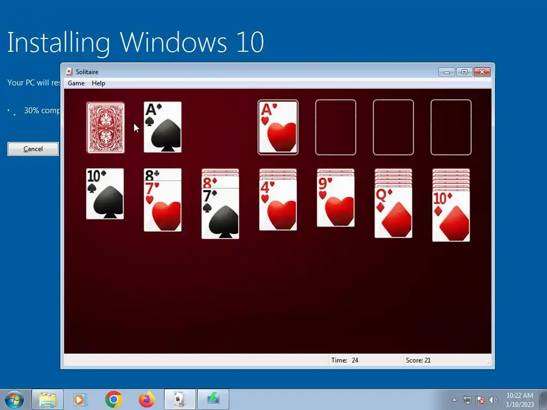The image size is (547, 410).
Task: Select the 10 of Diamonds tableau card
Action: [x=451, y=216]
